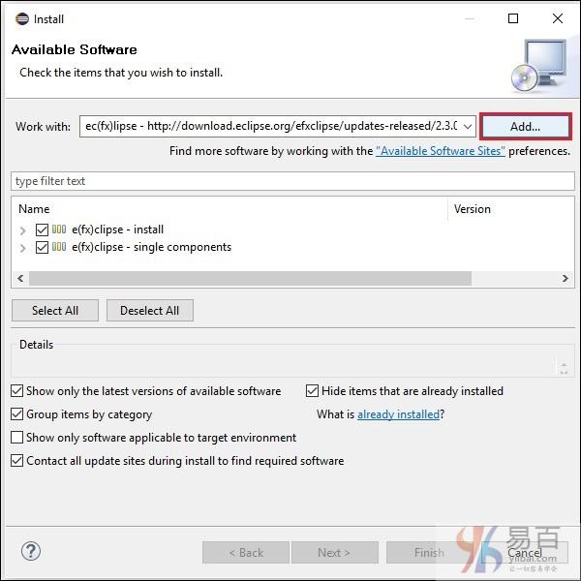581x581 pixels.
Task: Click the install wizard computer disc image
Action: pyautogui.click(x=539, y=66)
